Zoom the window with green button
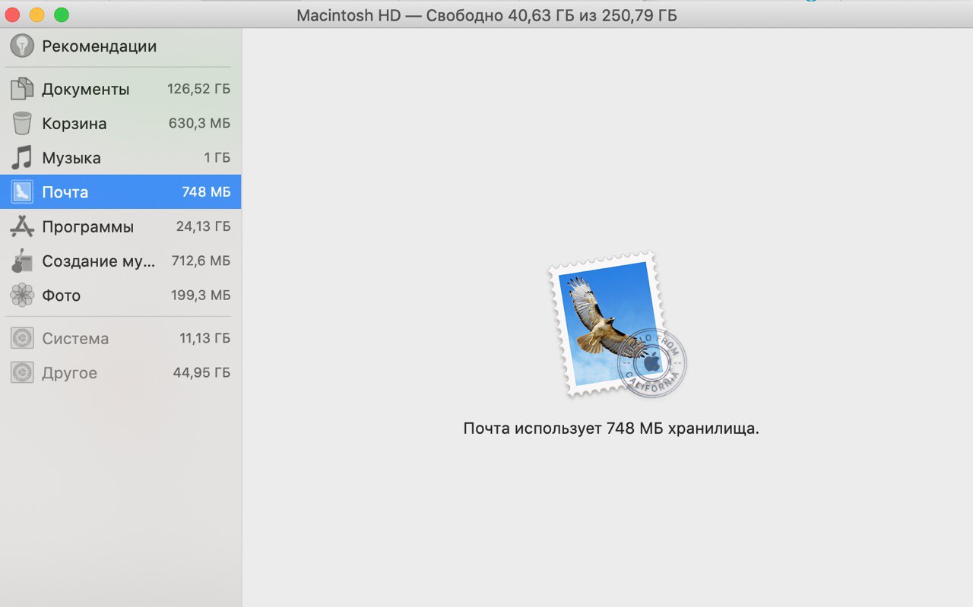The image size is (973, 607). (62, 14)
